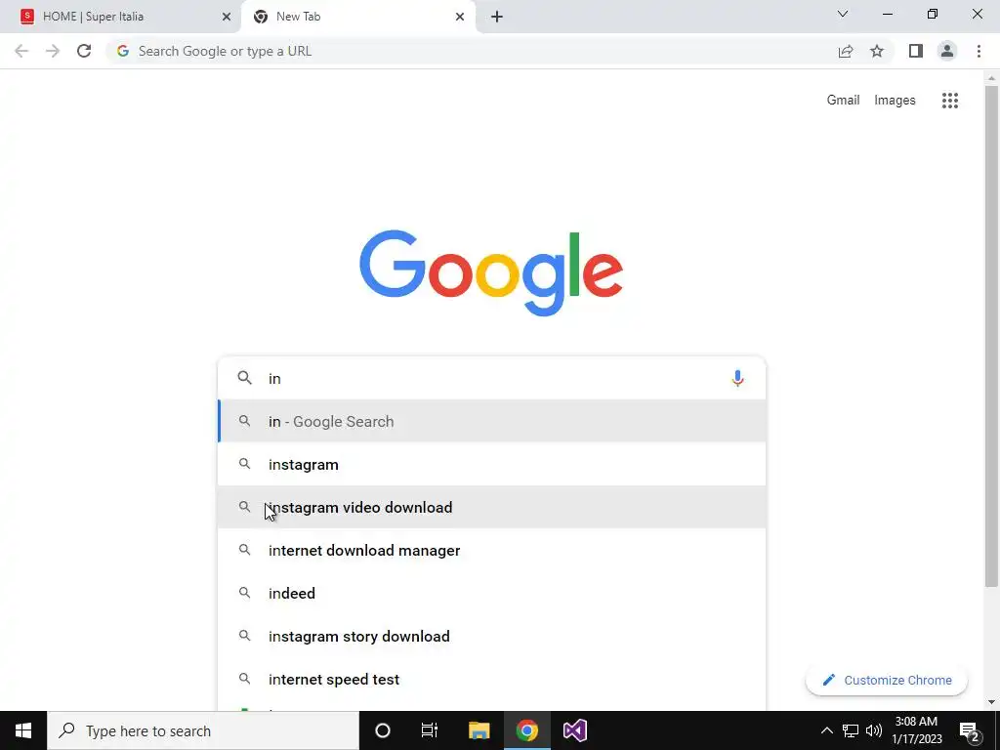Viewport: 1000px width, 750px height.
Task: Open the Gmail link
Action: coord(843,101)
